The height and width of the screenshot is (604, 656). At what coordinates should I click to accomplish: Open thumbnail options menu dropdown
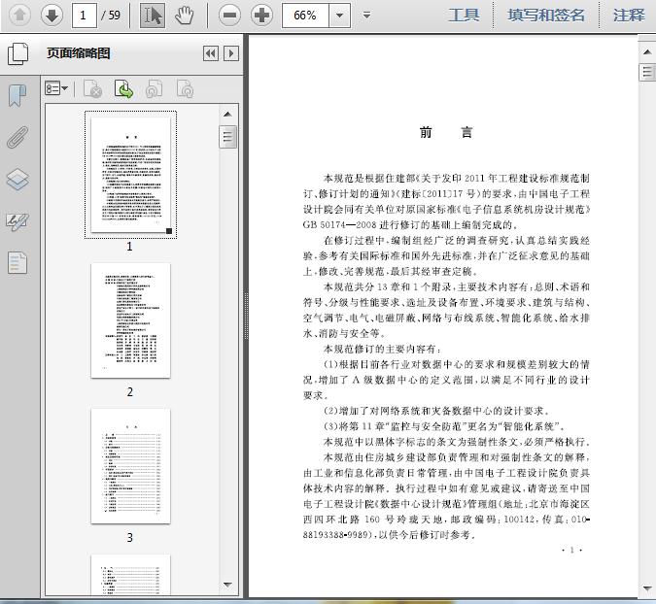pyautogui.click(x=56, y=88)
